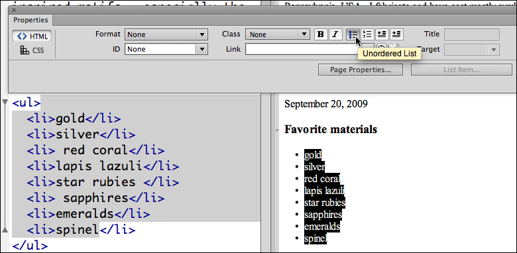
Task: Click the closing ul tag in code
Action: [x=30, y=246]
